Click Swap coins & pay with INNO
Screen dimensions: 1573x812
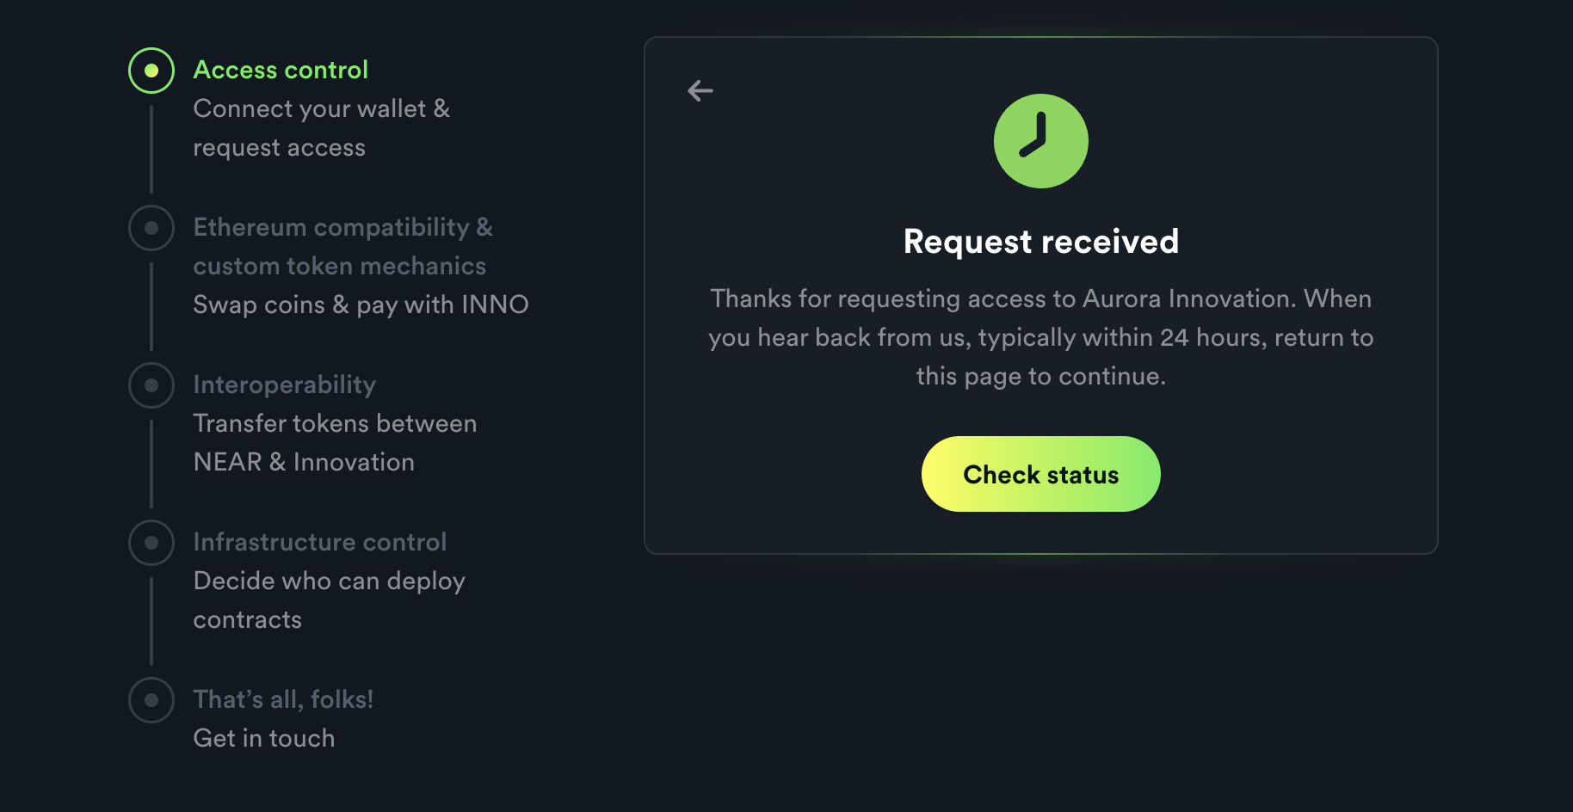[361, 304]
